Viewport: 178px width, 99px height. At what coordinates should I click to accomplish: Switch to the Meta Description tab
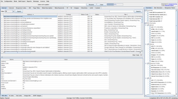(x=47, y=8)
